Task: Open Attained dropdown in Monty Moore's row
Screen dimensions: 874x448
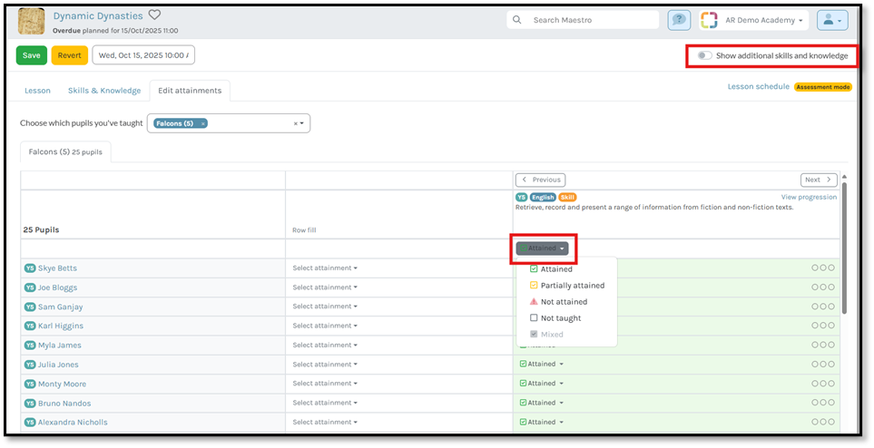Action: click(x=543, y=384)
